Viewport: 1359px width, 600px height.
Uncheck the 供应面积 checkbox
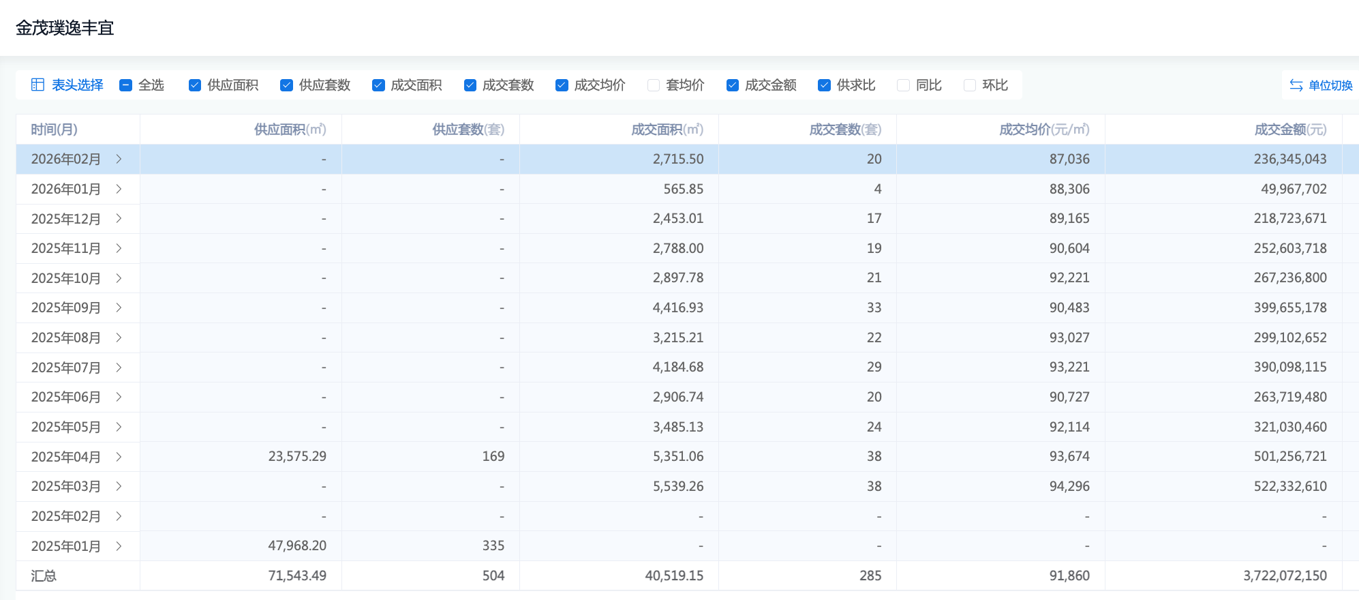pos(195,85)
